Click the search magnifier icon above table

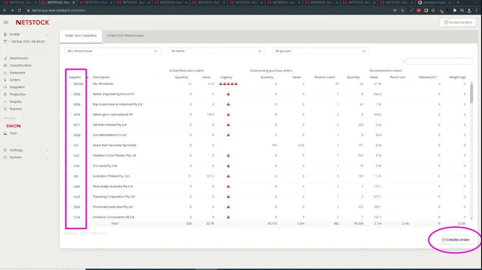pos(404,61)
